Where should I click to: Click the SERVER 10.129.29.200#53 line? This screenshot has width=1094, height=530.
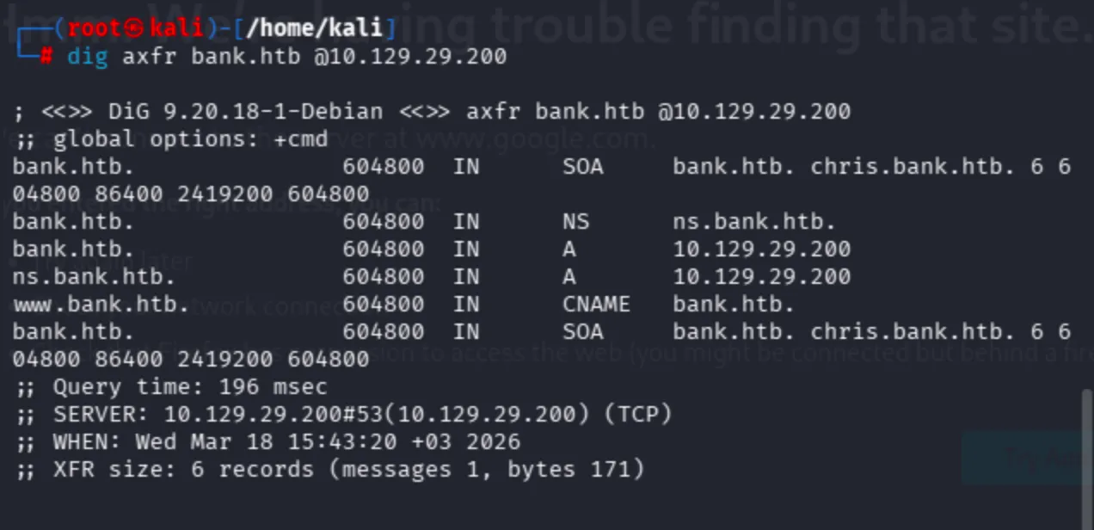(x=342, y=414)
